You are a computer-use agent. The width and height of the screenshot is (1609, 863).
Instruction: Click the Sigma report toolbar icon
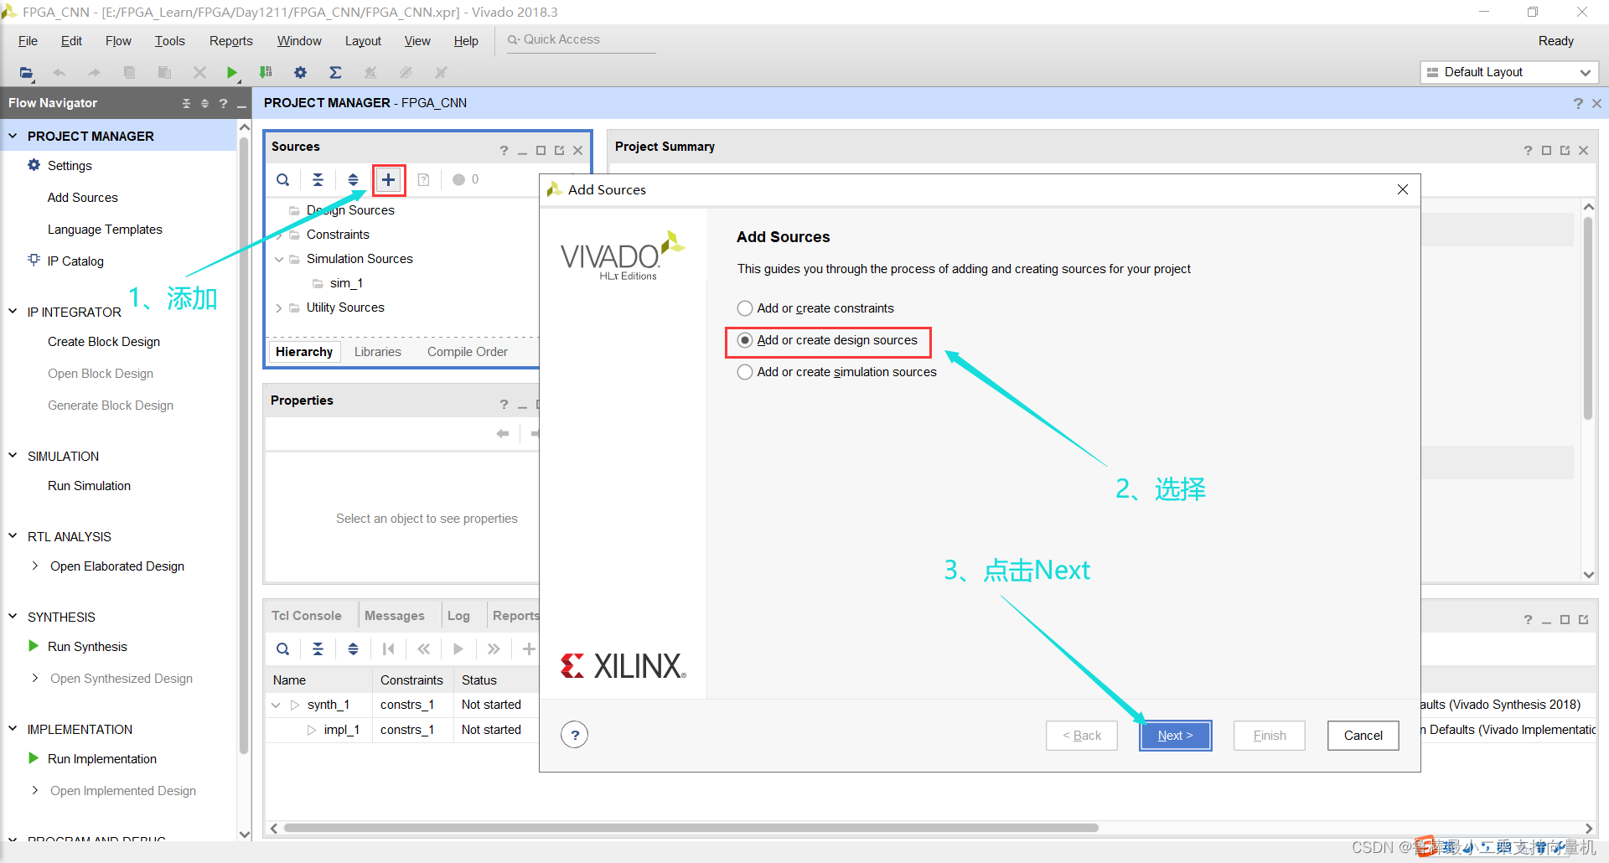pos(335,73)
